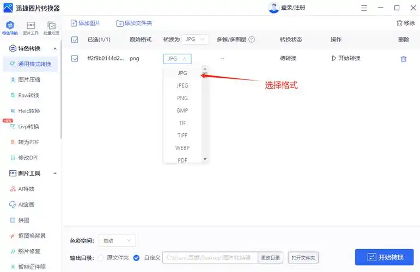
Task: Click the 多帧/多图层 help question icon
Action: click(x=252, y=40)
